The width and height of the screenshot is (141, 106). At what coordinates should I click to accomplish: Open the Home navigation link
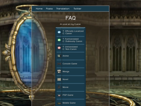[39, 9]
